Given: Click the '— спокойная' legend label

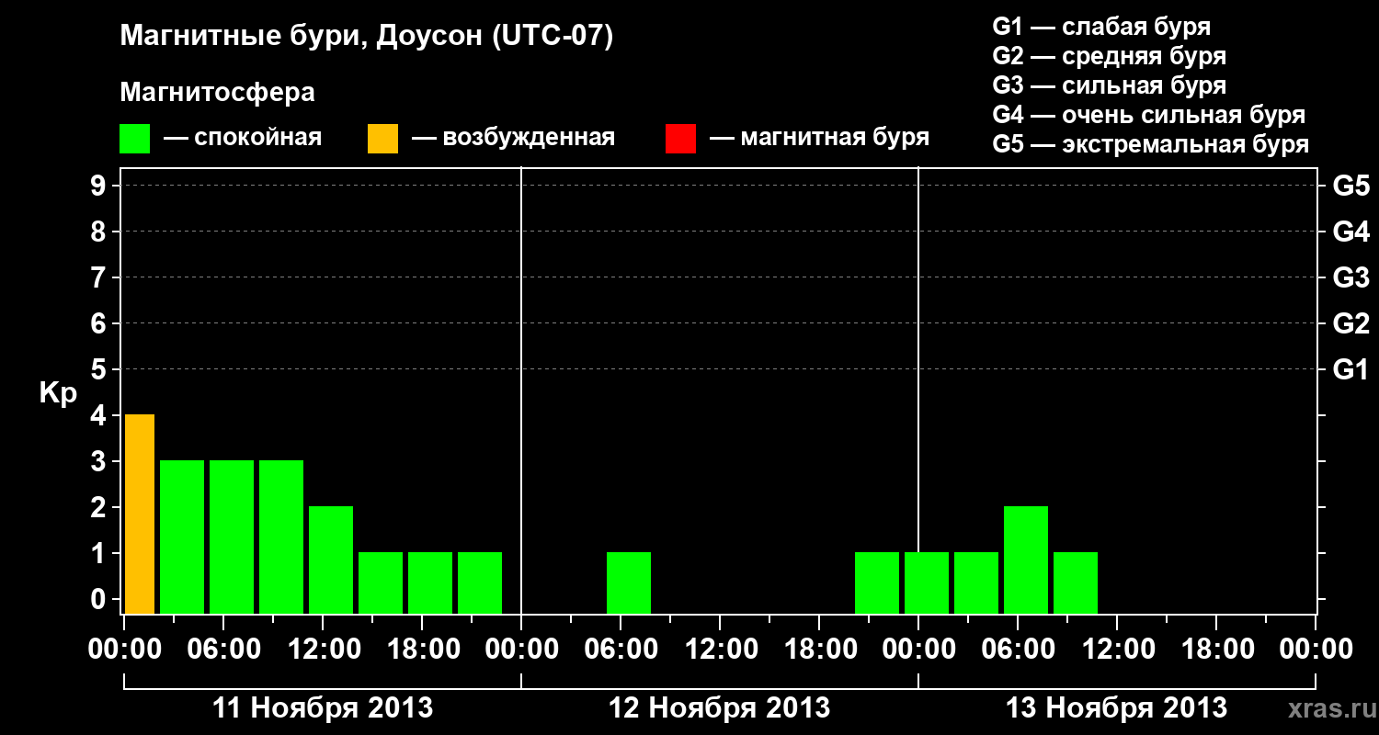Looking at the screenshot, I should pyautogui.click(x=243, y=138).
